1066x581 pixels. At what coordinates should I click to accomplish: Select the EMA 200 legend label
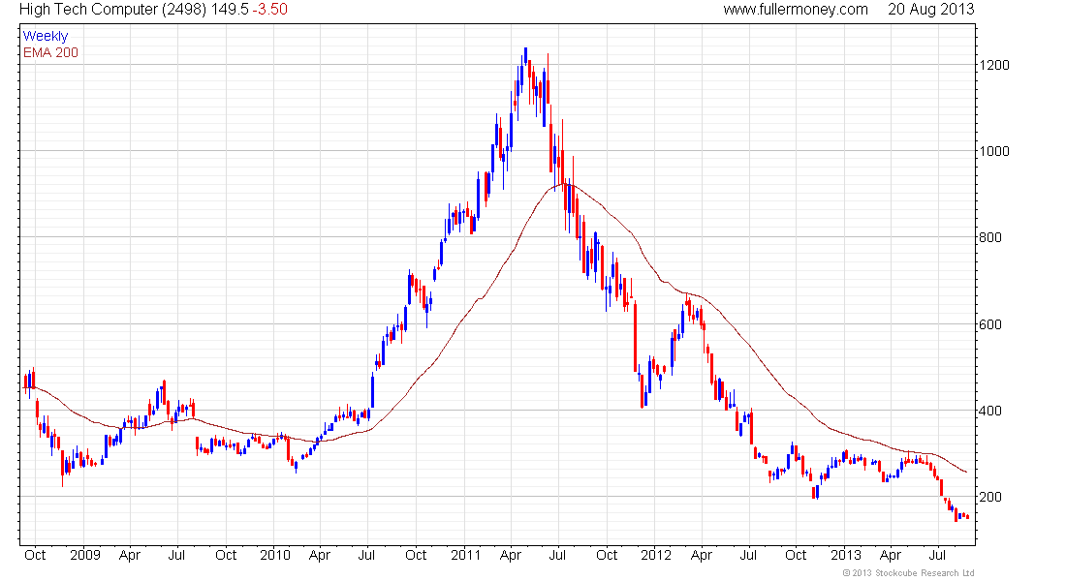tap(50, 53)
